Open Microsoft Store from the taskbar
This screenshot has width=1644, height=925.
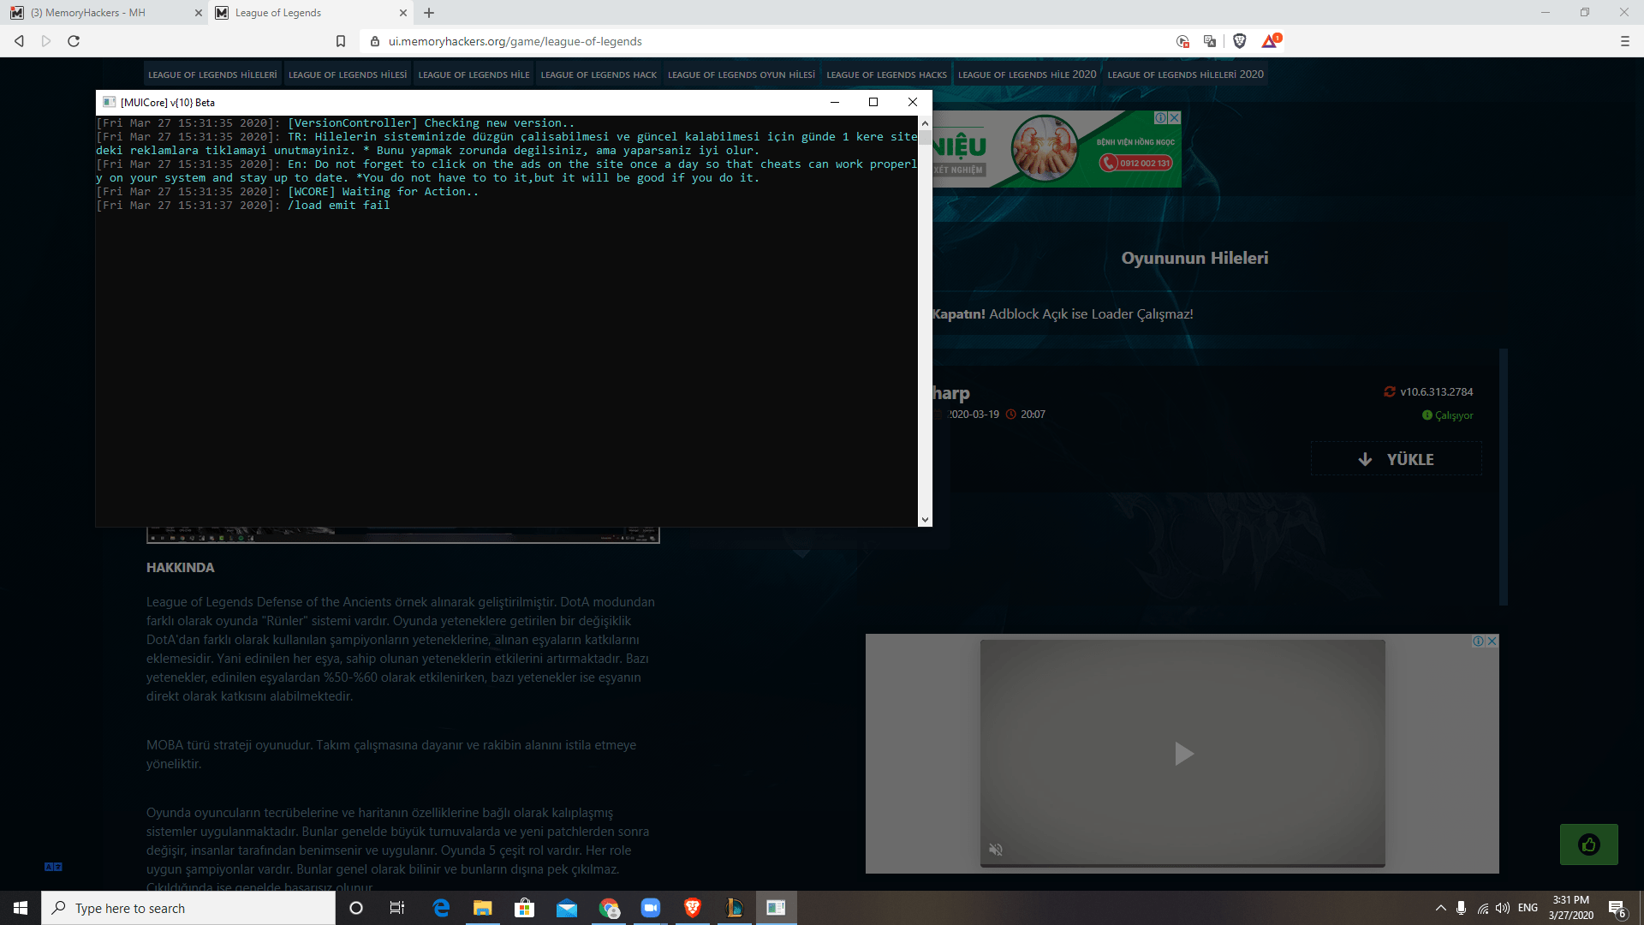[525, 908]
